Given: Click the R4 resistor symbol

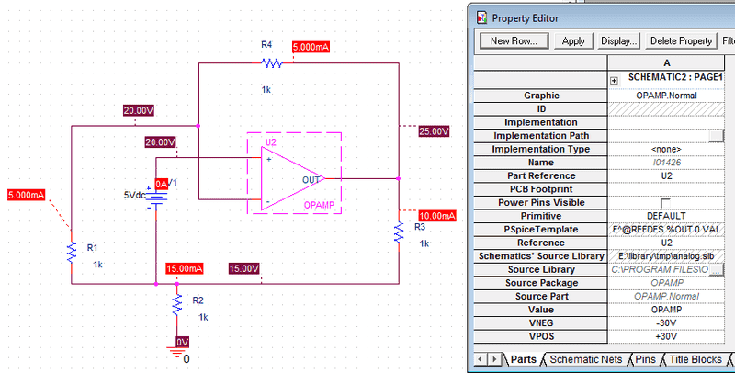Looking at the screenshot, I should [270, 63].
